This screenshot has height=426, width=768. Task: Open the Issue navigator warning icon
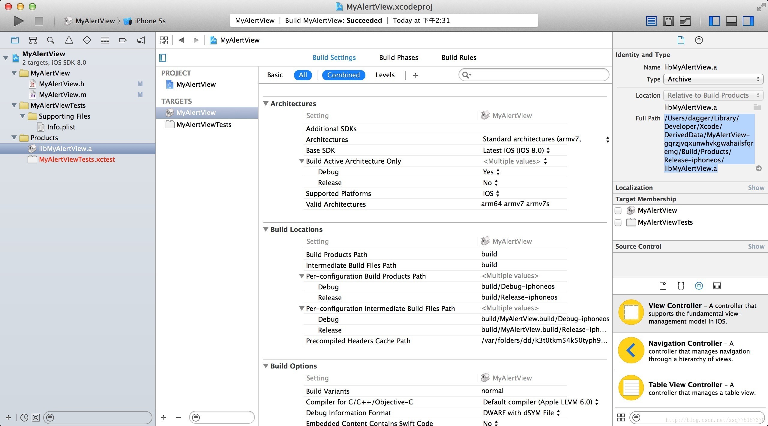69,40
